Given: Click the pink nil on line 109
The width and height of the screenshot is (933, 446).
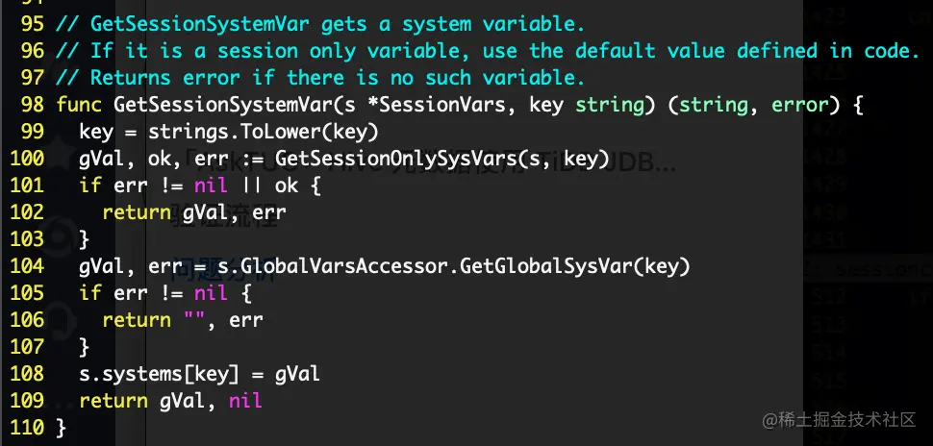Looking at the screenshot, I should coord(245,401).
